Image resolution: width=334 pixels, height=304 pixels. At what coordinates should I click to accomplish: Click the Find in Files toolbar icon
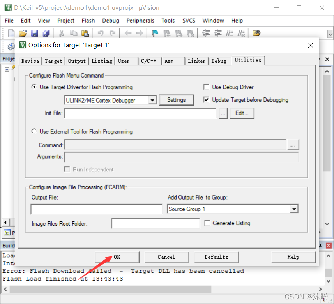tap(256, 33)
